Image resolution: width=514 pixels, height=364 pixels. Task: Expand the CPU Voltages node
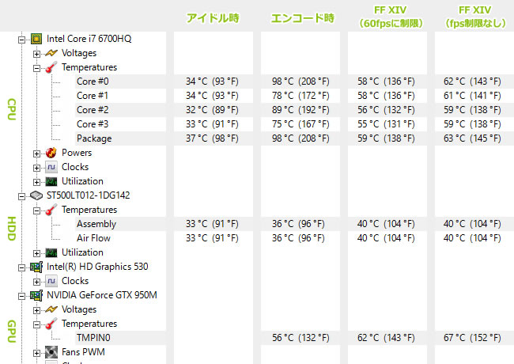36,54
